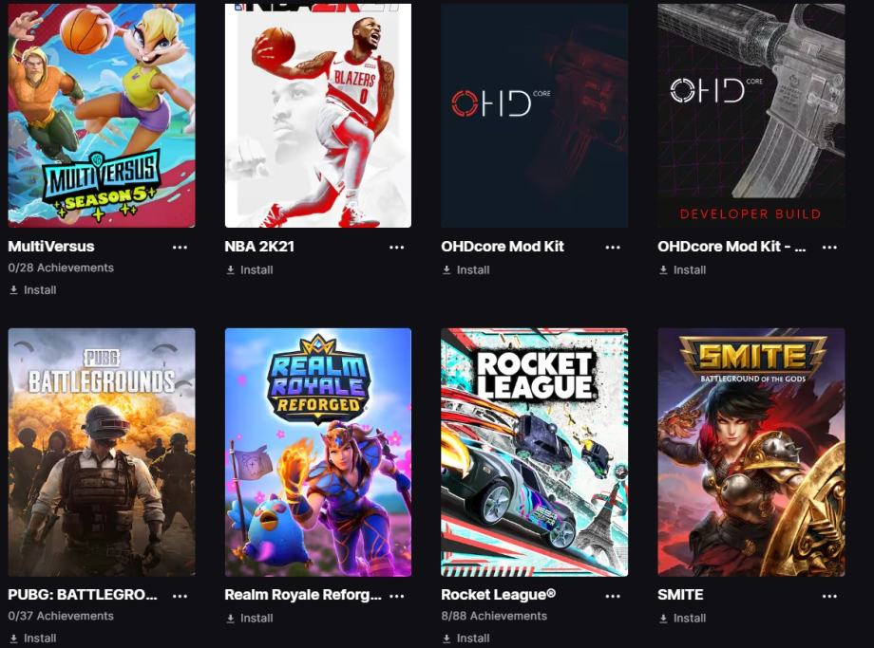This screenshot has height=648, width=874.
Task: Install the OHDcore Mod Kit developer build
Action: pos(682,270)
